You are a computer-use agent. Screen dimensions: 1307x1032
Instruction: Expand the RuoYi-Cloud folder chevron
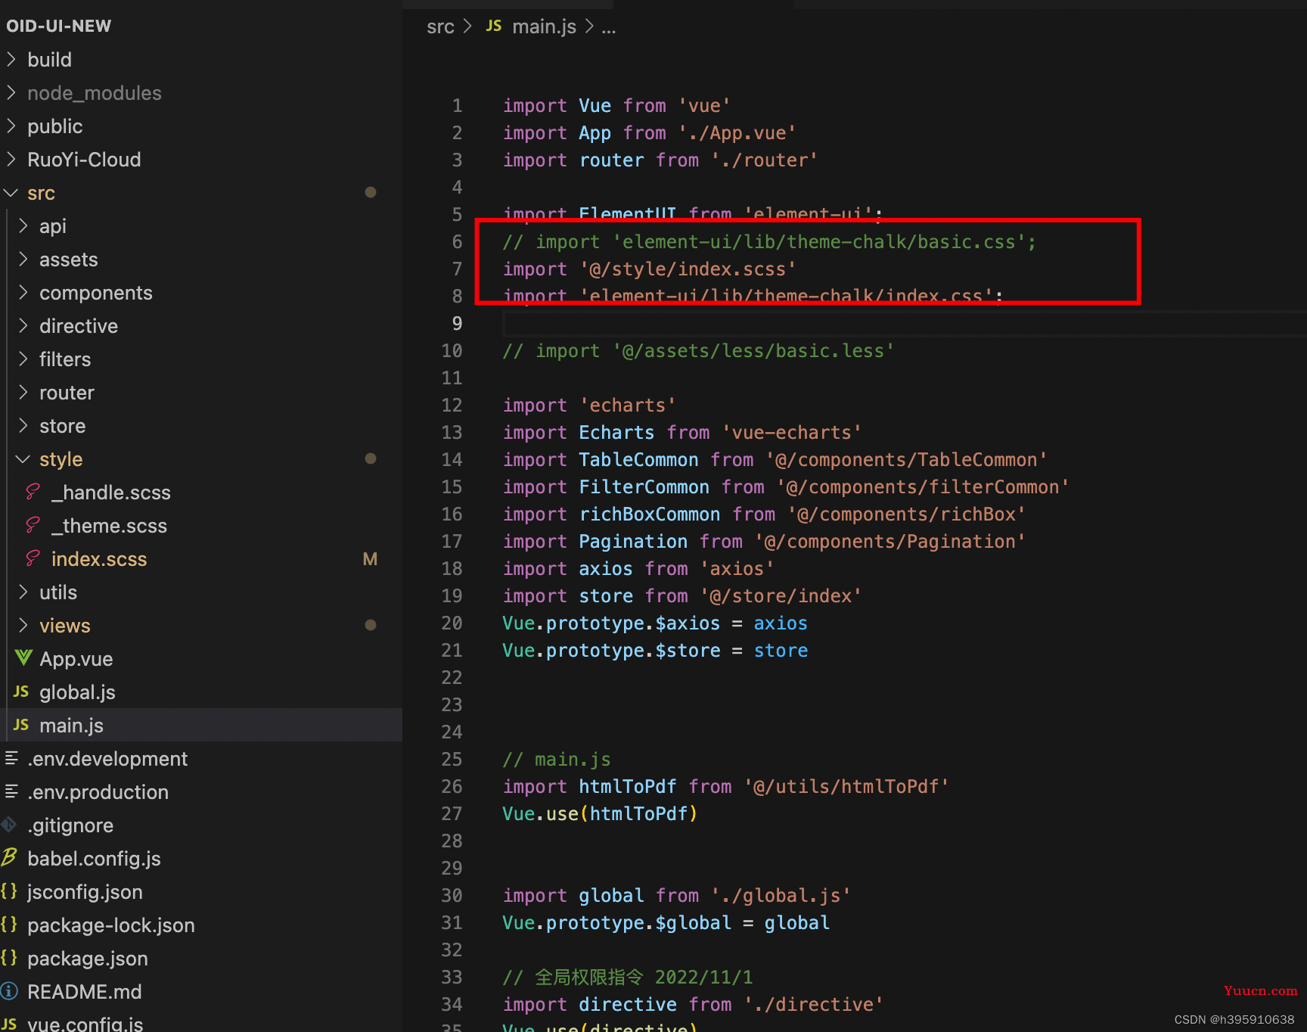click(x=11, y=159)
